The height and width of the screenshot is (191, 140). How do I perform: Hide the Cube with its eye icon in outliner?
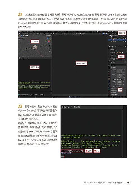click(x=123, y=40)
